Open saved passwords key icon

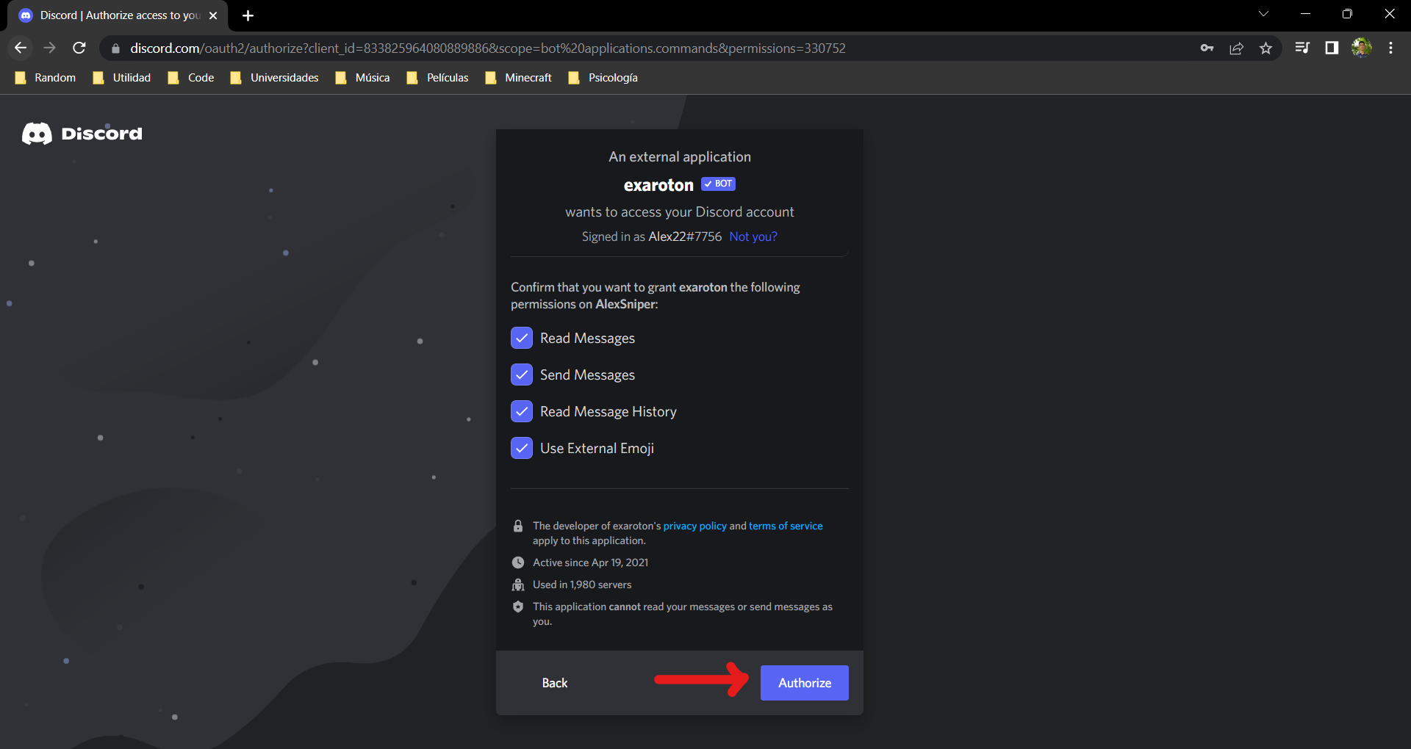click(1207, 48)
